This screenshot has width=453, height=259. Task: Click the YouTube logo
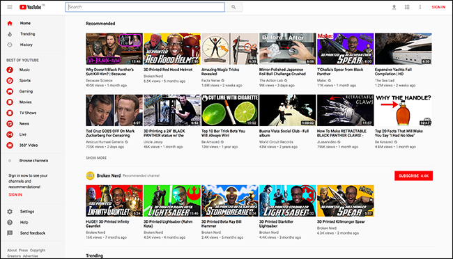31,7
